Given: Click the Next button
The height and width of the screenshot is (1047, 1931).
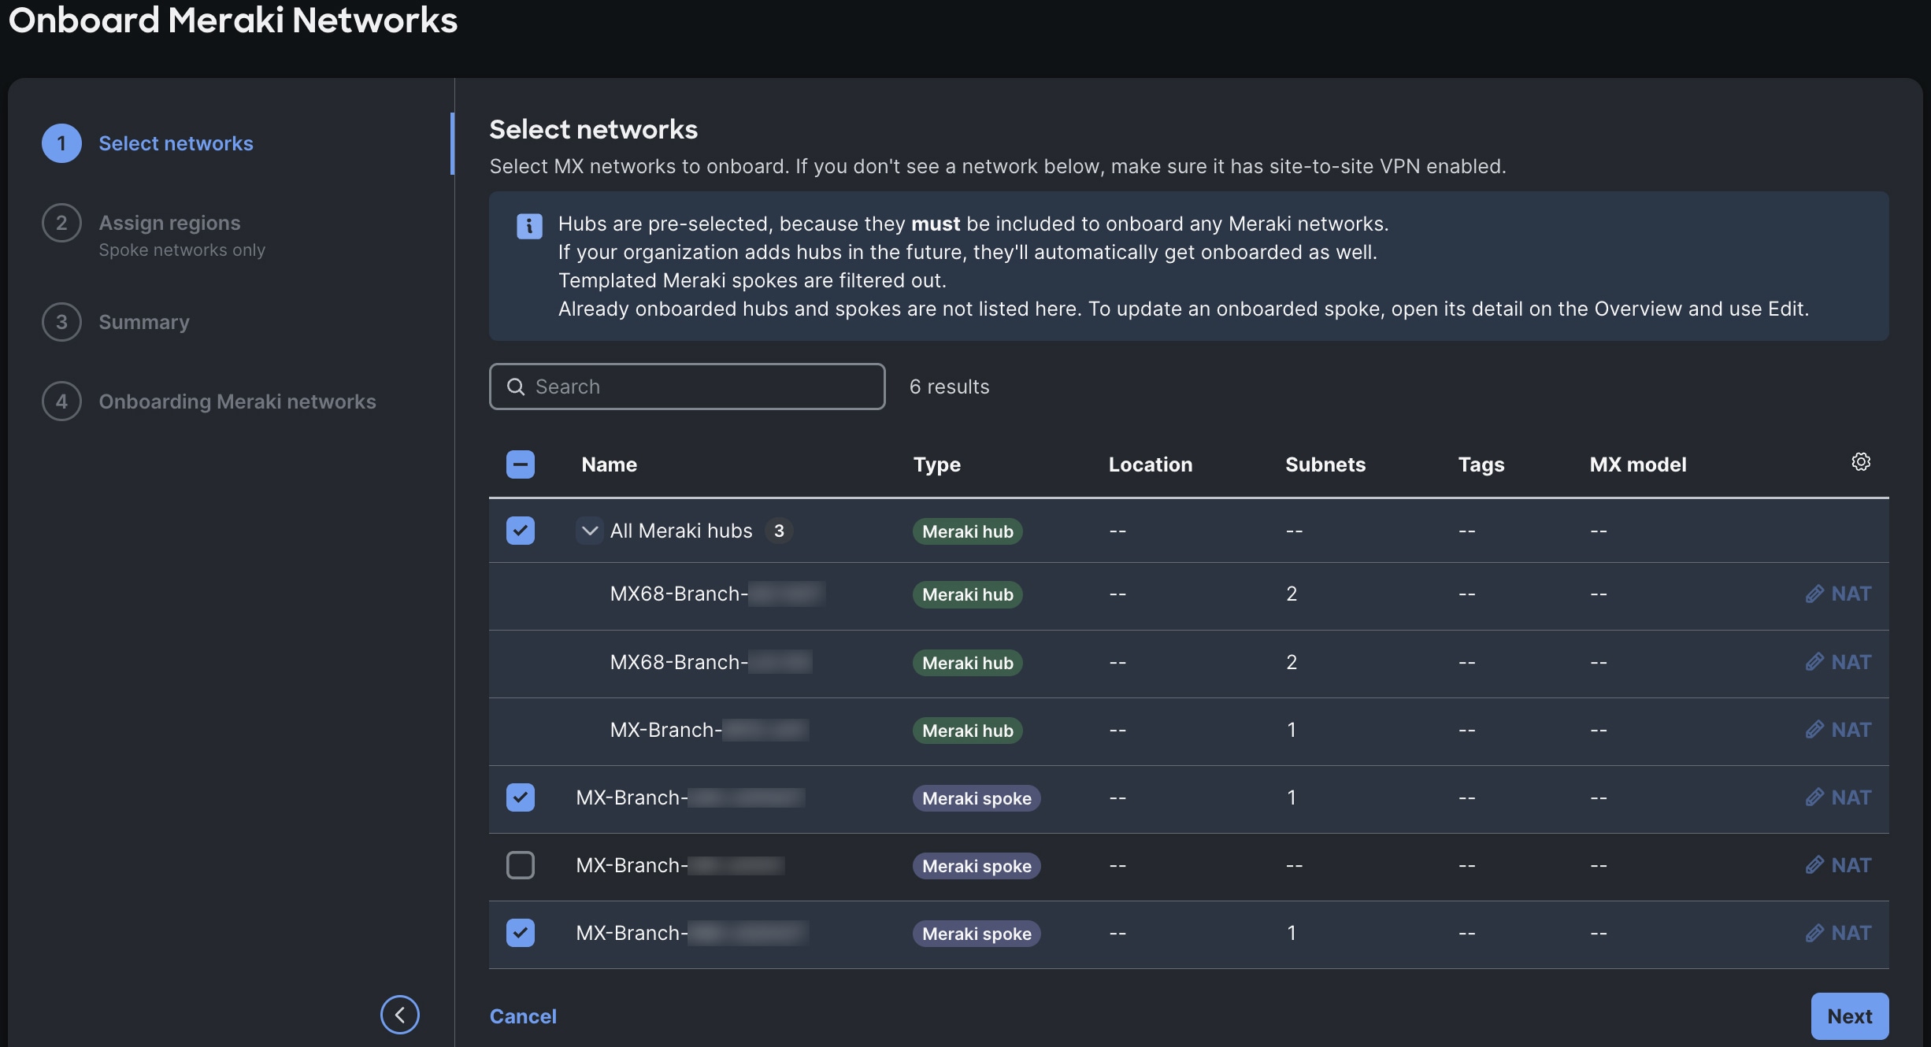Looking at the screenshot, I should 1849,1016.
